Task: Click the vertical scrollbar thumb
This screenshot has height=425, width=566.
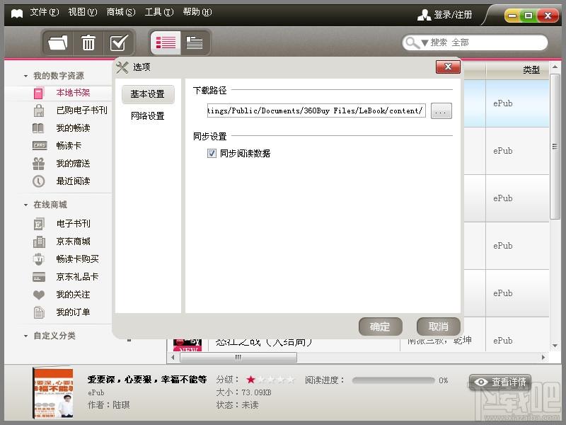Action: tap(555, 147)
